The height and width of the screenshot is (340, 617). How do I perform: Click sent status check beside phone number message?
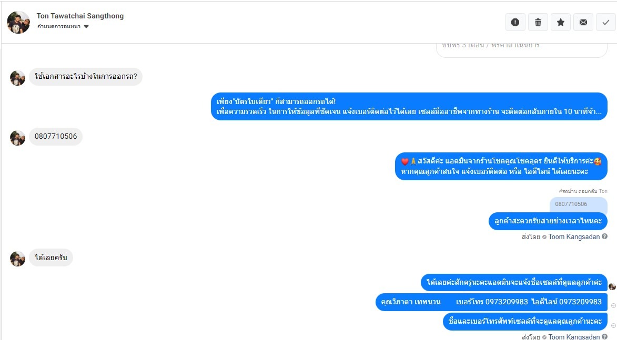coord(613,305)
